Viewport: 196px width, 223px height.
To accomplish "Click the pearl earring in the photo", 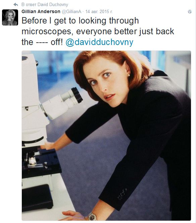I will pyautogui.click(x=129, y=75).
